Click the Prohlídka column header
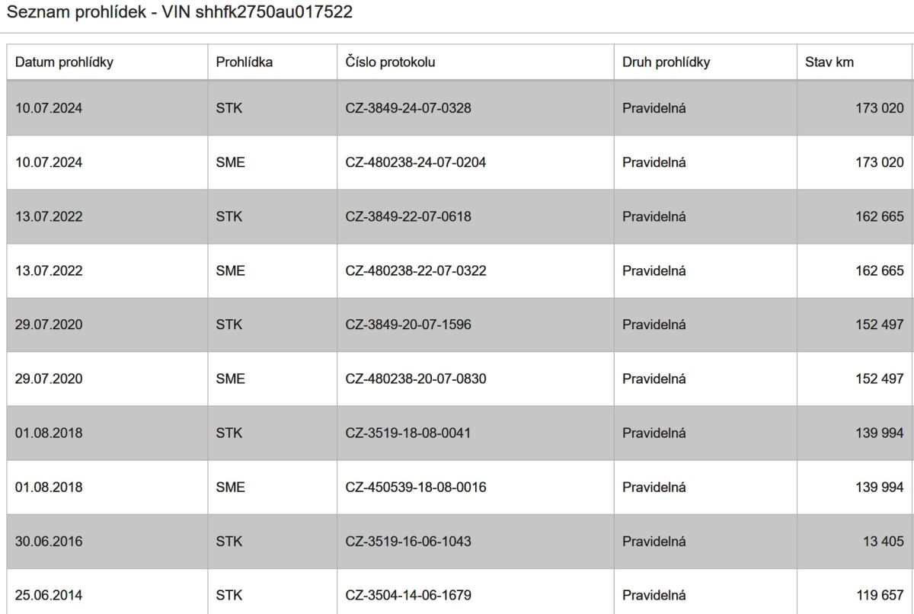The height and width of the screenshot is (614, 914). point(244,62)
